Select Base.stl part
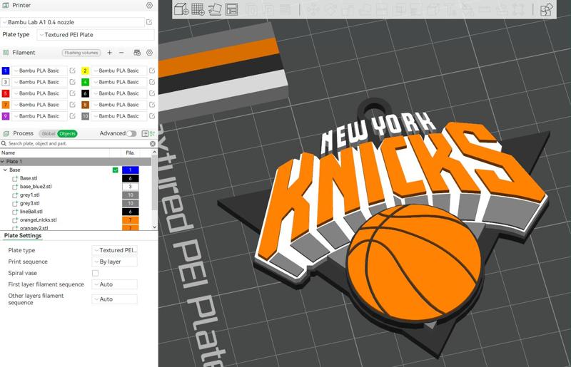Screen dimensions: 571x367 tap(29, 178)
